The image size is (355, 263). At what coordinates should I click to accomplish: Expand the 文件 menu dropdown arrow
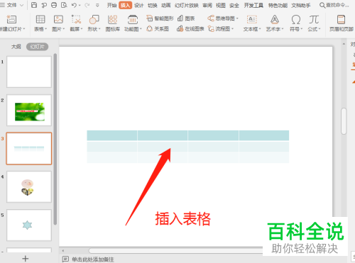point(21,5)
